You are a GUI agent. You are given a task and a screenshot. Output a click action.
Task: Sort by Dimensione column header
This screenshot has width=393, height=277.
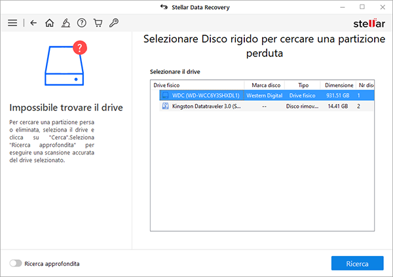338,85
